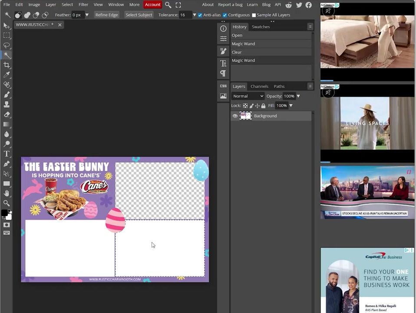Select the Pen tool
This screenshot has width=416, height=313.
pos(7,164)
